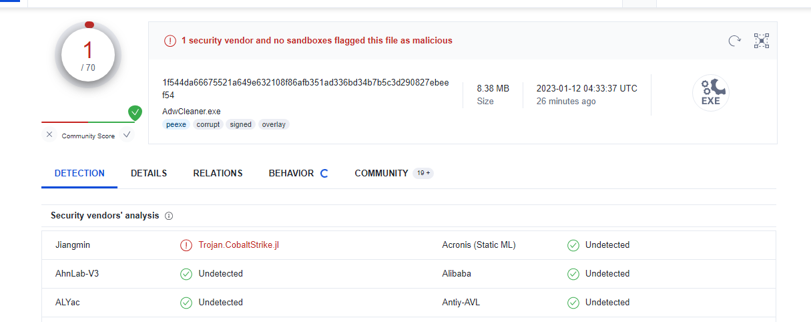Click the reanalyze file refresh icon
The height and width of the screenshot is (322, 811).
(734, 41)
